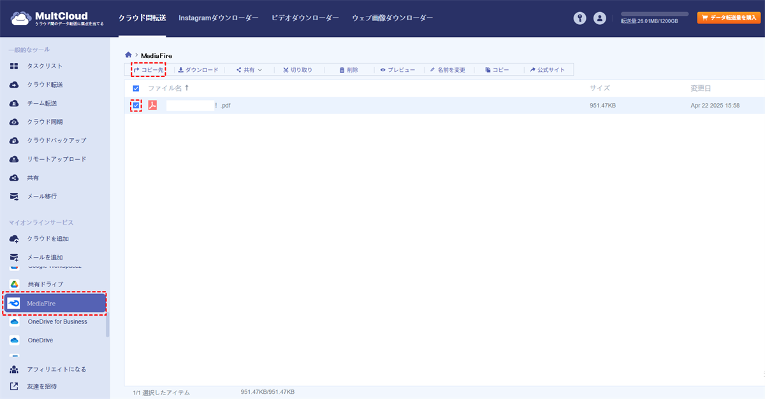Switch to クラウド間転送 tab
765x399 pixels.
(x=142, y=18)
